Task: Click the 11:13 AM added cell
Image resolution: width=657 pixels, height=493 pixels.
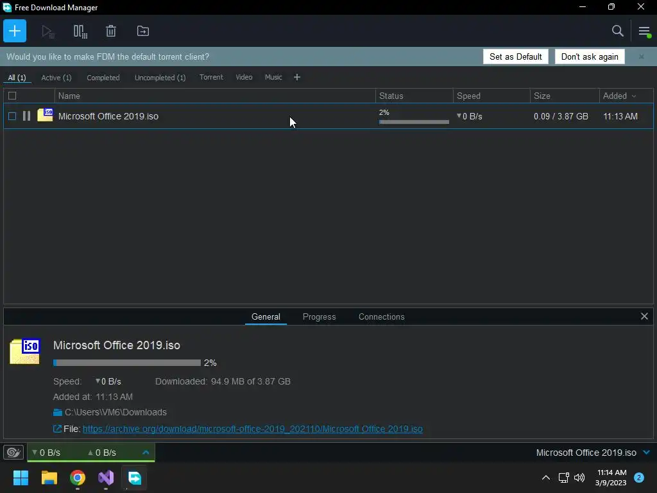Action: [x=620, y=116]
